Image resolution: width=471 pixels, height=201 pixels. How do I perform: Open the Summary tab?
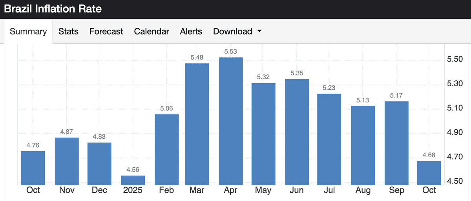pyautogui.click(x=28, y=31)
